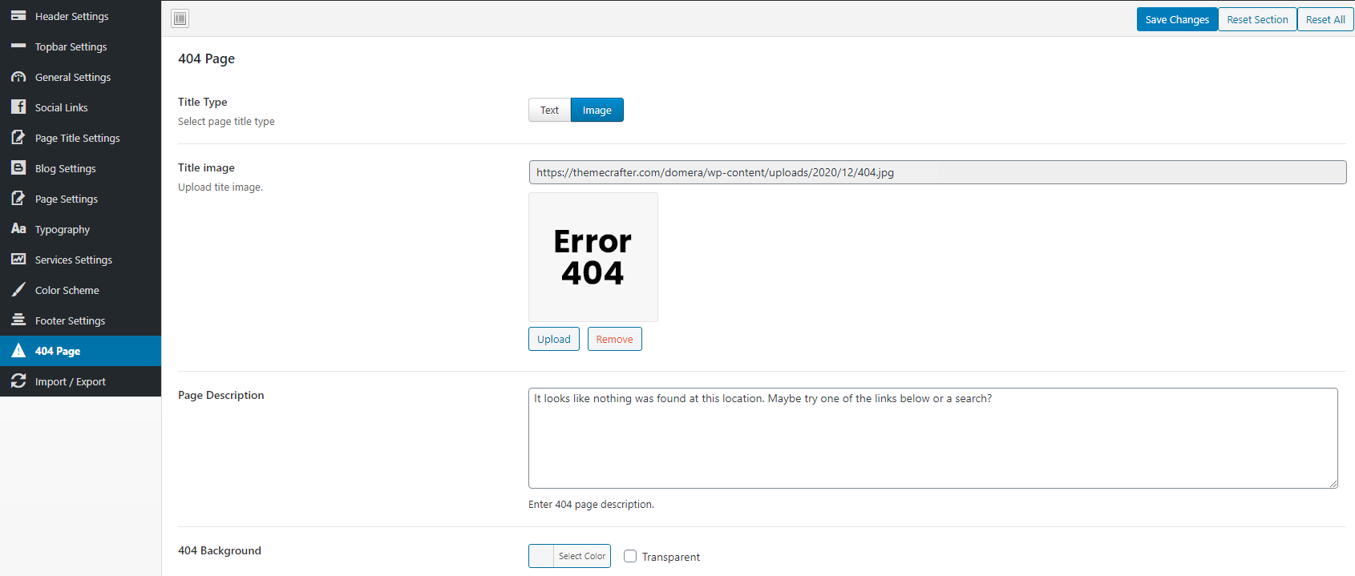Remove the uploaded title image
The height and width of the screenshot is (576, 1355).
[614, 339]
